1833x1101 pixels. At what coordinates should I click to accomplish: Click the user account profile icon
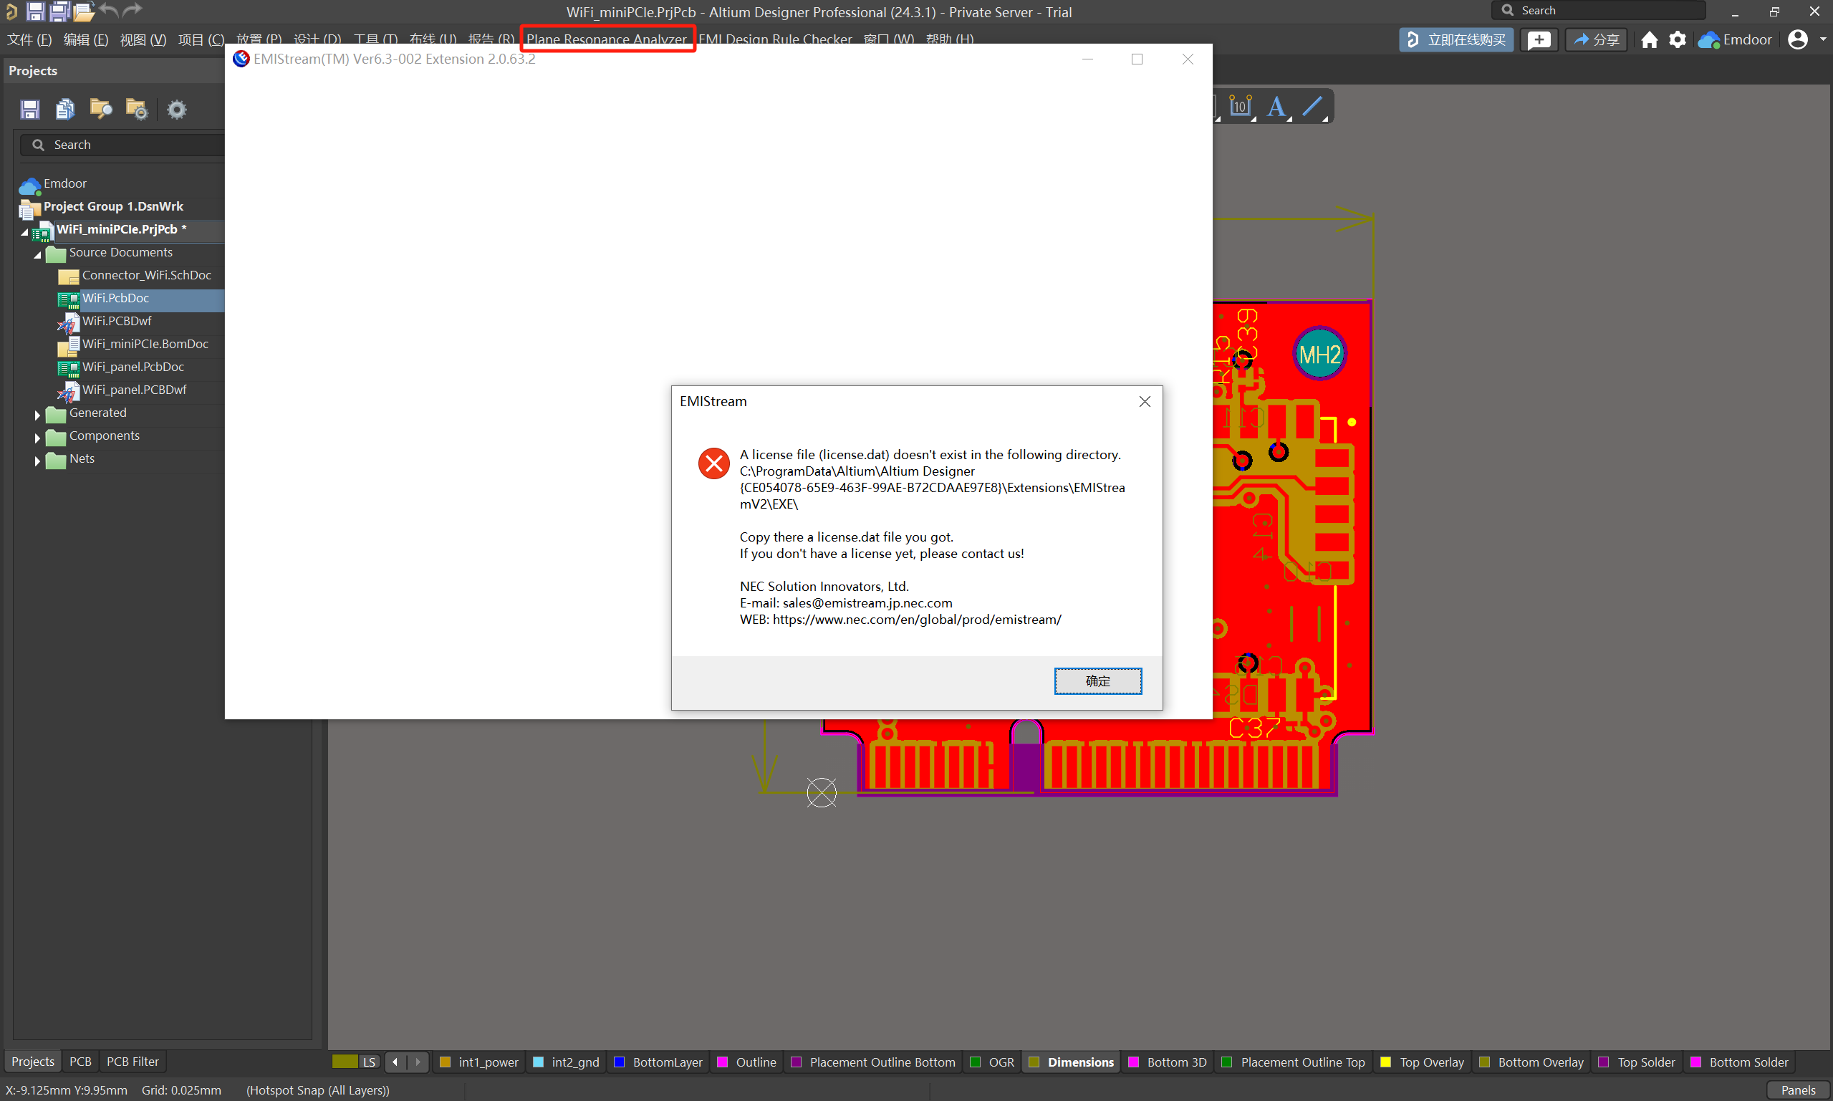[1797, 40]
